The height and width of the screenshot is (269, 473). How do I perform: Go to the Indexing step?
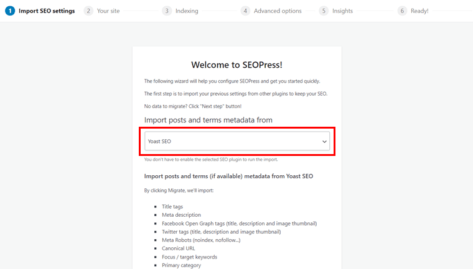(187, 11)
